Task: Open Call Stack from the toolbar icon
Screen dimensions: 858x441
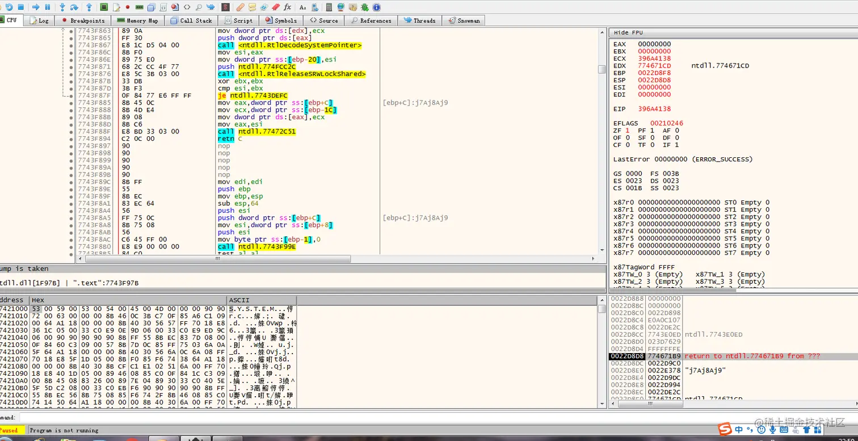Action: [151, 7]
